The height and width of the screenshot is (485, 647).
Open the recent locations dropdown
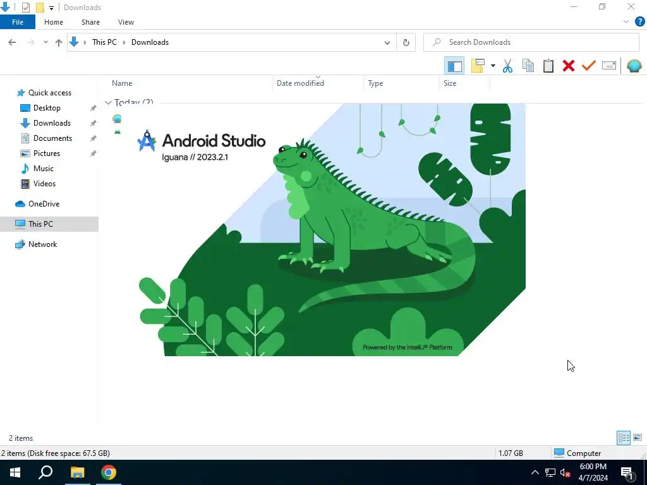pyautogui.click(x=45, y=42)
